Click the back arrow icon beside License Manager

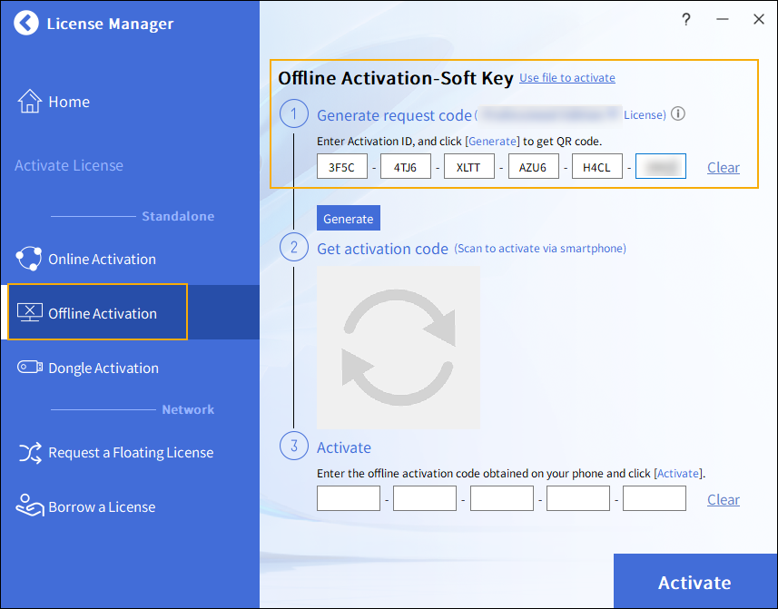coord(27,24)
